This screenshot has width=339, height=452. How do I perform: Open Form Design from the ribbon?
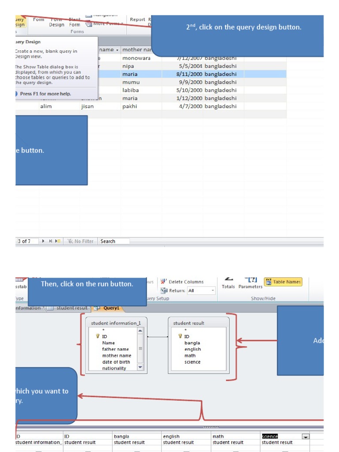coord(56,22)
